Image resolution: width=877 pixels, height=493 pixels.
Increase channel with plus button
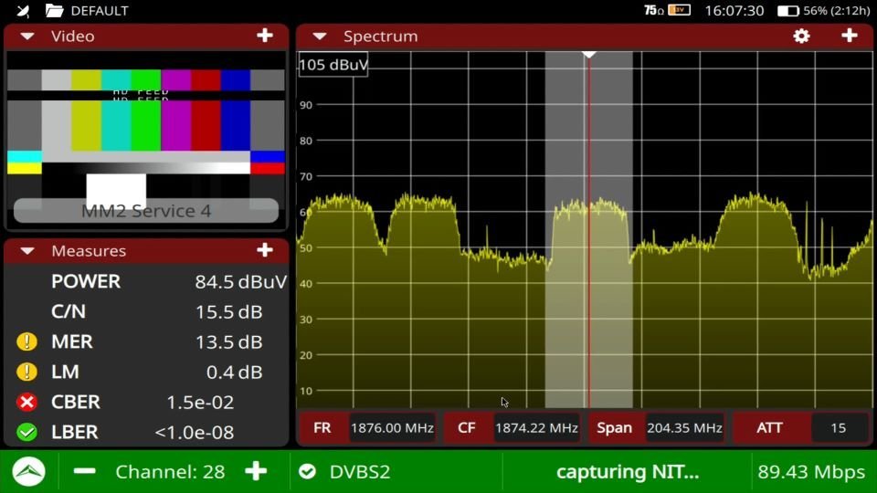256,471
